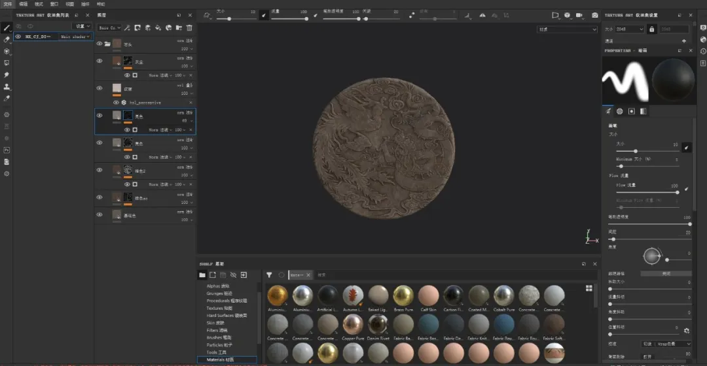Select the Paint brush tool
This screenshot has width=707, height=366.
tap(7, 27)
